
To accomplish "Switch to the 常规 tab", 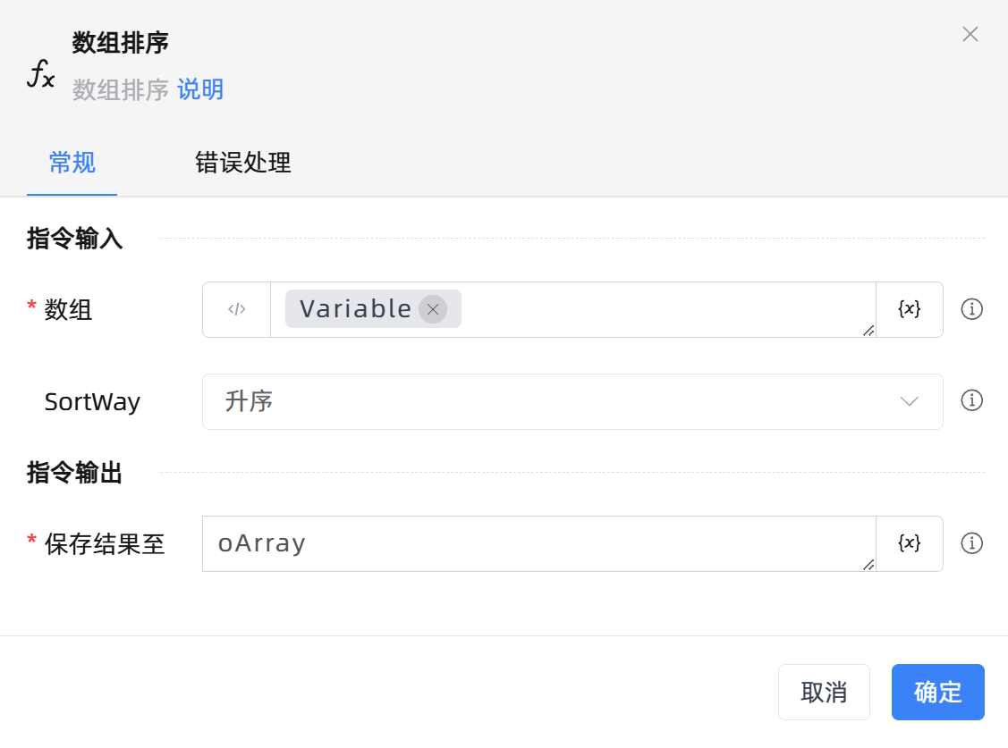I will (x=72, y=164).
